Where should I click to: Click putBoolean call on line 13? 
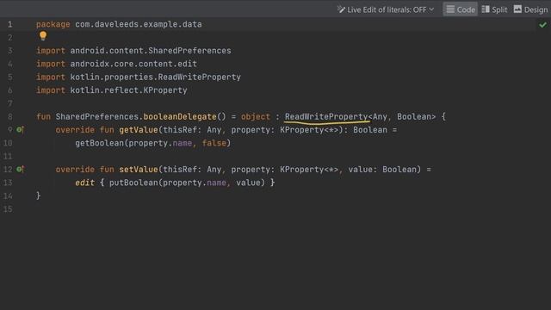click(x=133, y=183)
